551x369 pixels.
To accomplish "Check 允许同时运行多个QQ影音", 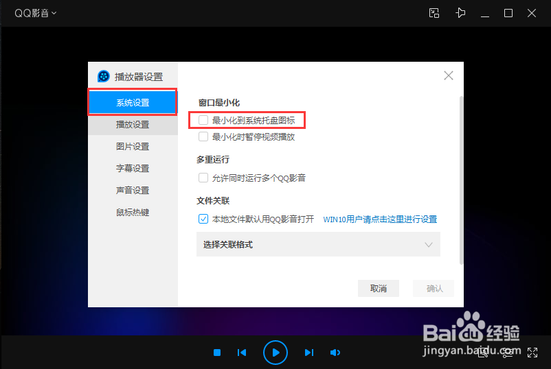I will tap(203, 178).
